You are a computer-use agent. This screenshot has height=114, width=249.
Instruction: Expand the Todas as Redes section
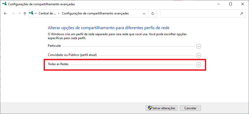pyautogui.click(x=199, y=65)
